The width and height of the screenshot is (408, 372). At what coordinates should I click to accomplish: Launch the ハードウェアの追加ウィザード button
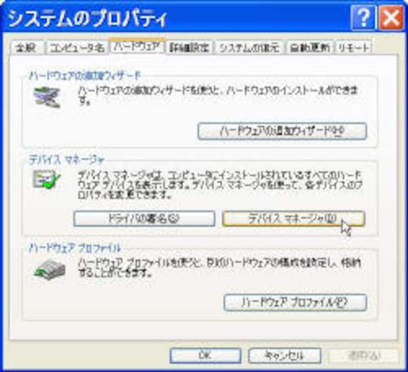[283, 131]
